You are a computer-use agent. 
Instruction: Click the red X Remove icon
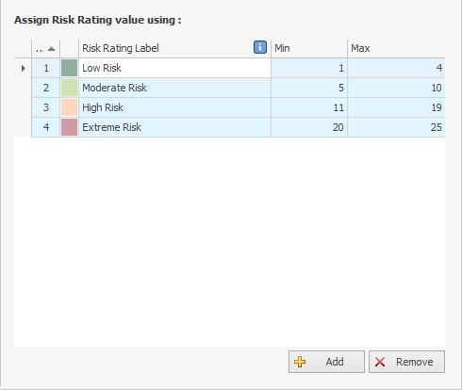(x=380, y=362)
